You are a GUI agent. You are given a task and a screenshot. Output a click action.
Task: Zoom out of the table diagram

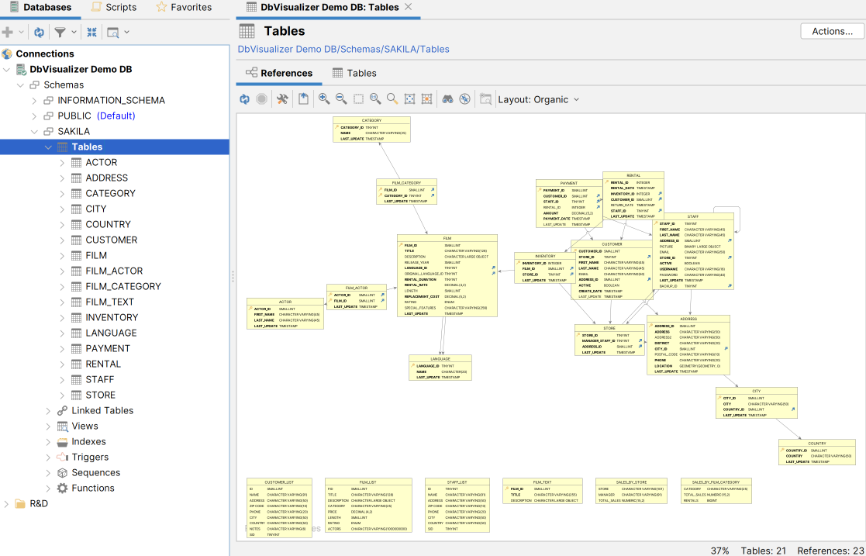(341, 98)
